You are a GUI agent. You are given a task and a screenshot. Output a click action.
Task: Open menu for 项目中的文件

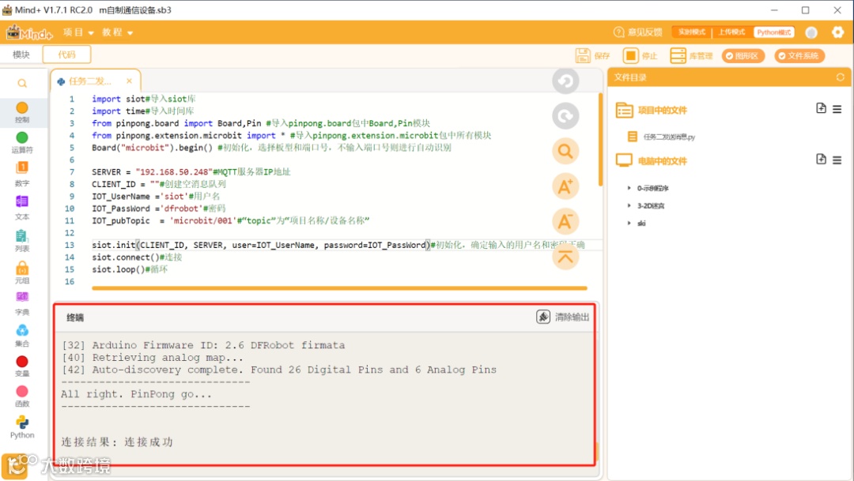click(x=837, y=109)
